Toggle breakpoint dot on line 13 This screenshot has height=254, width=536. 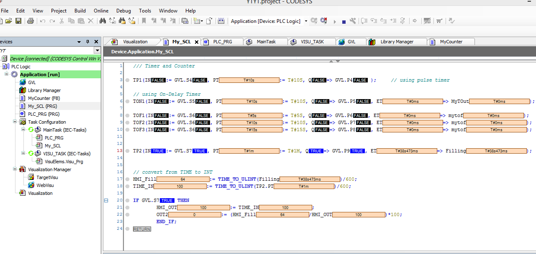tap(127, 151)
